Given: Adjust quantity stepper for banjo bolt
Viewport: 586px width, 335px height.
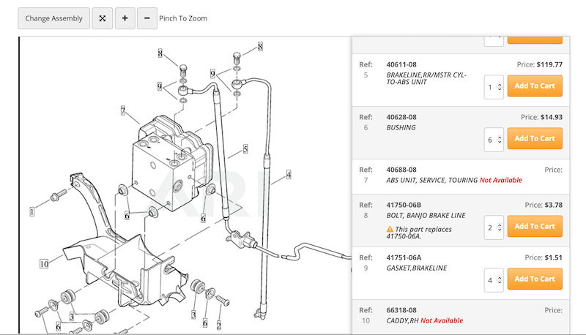Looking at the screenshot, I should coord(499,227).
